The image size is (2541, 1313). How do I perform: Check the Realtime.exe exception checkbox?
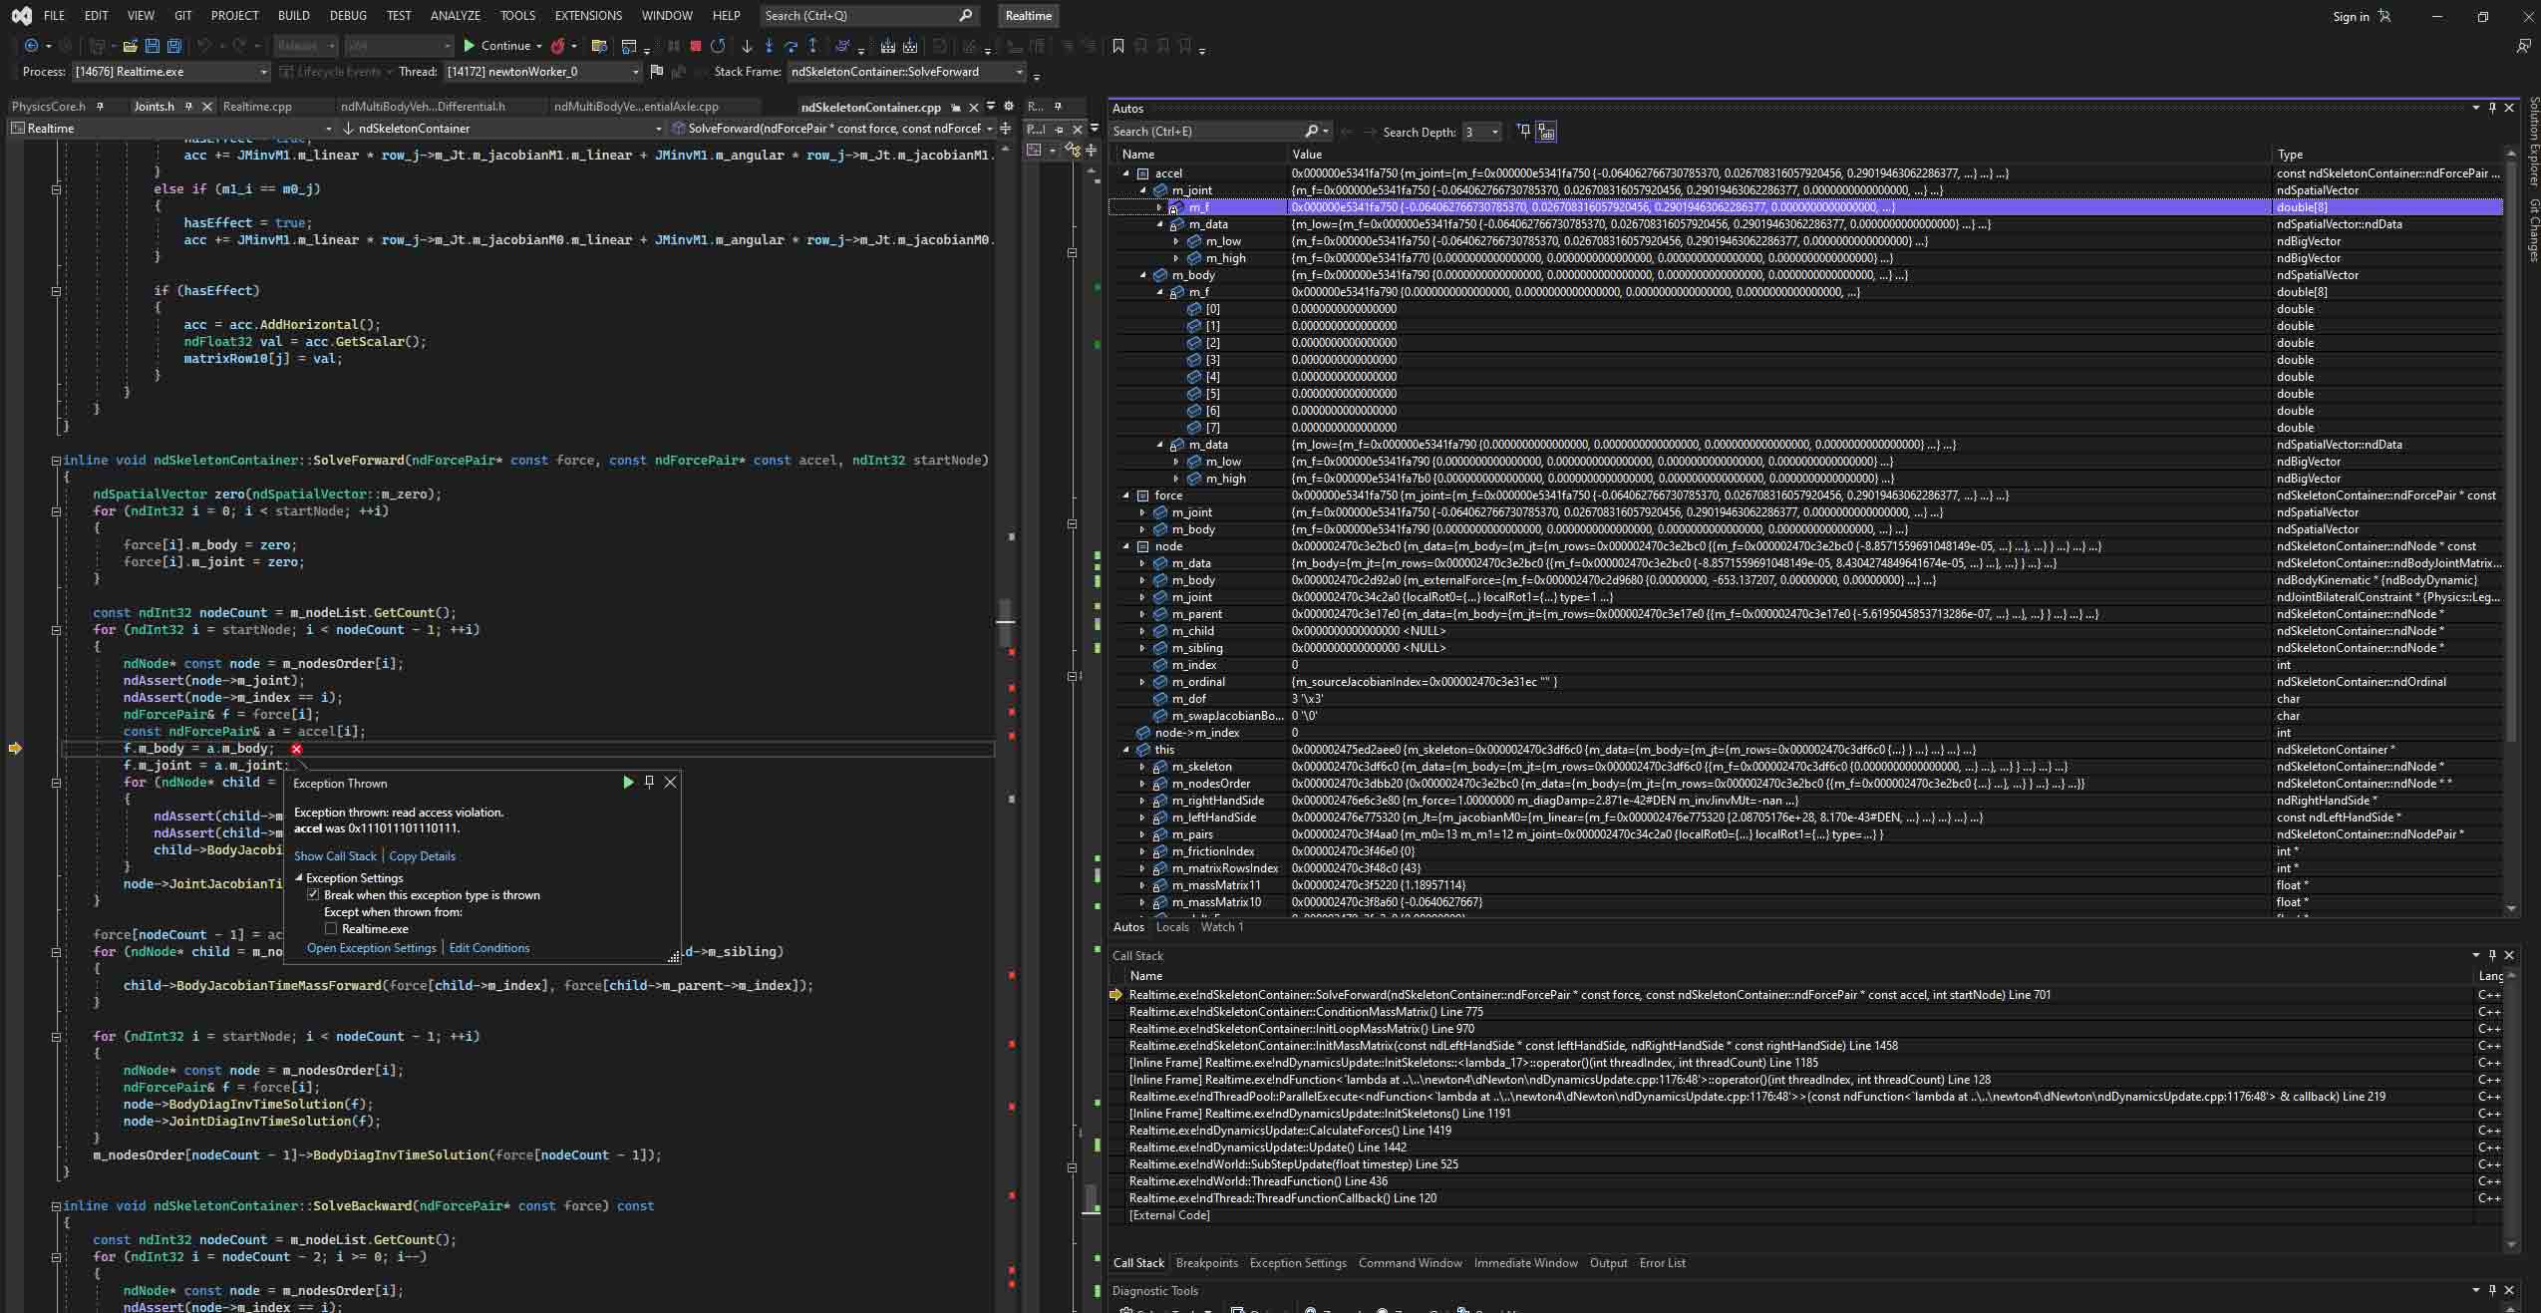pos(331,929)
